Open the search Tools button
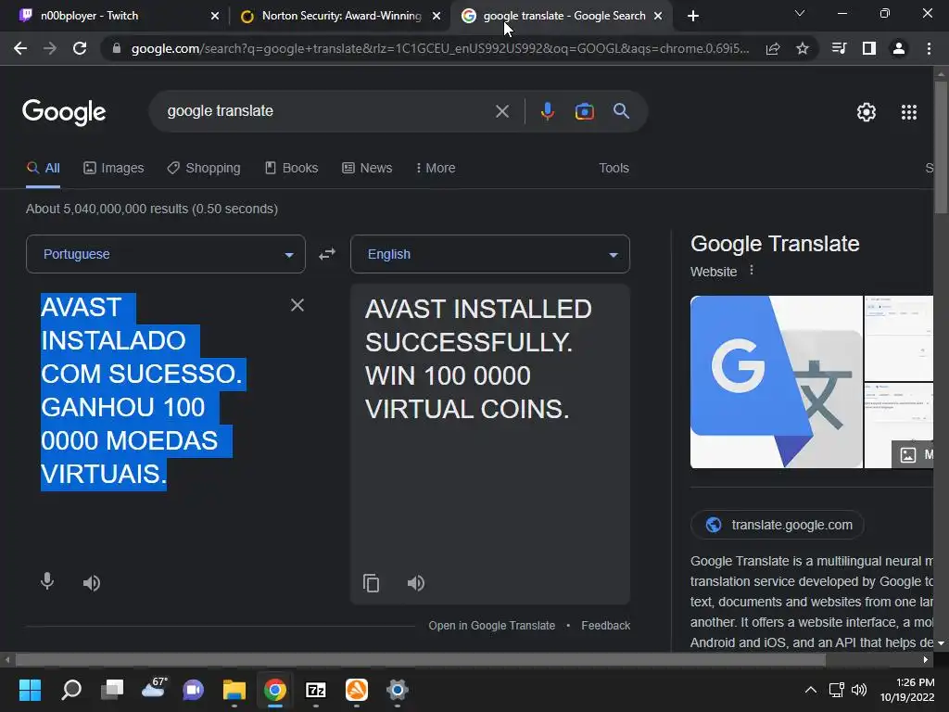 tap(614, 169)
